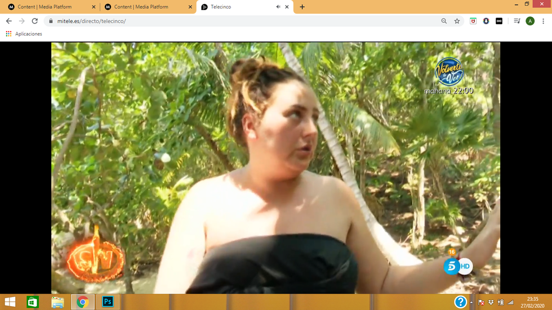Switch to Chrome in the taskbar

point(83,302)
